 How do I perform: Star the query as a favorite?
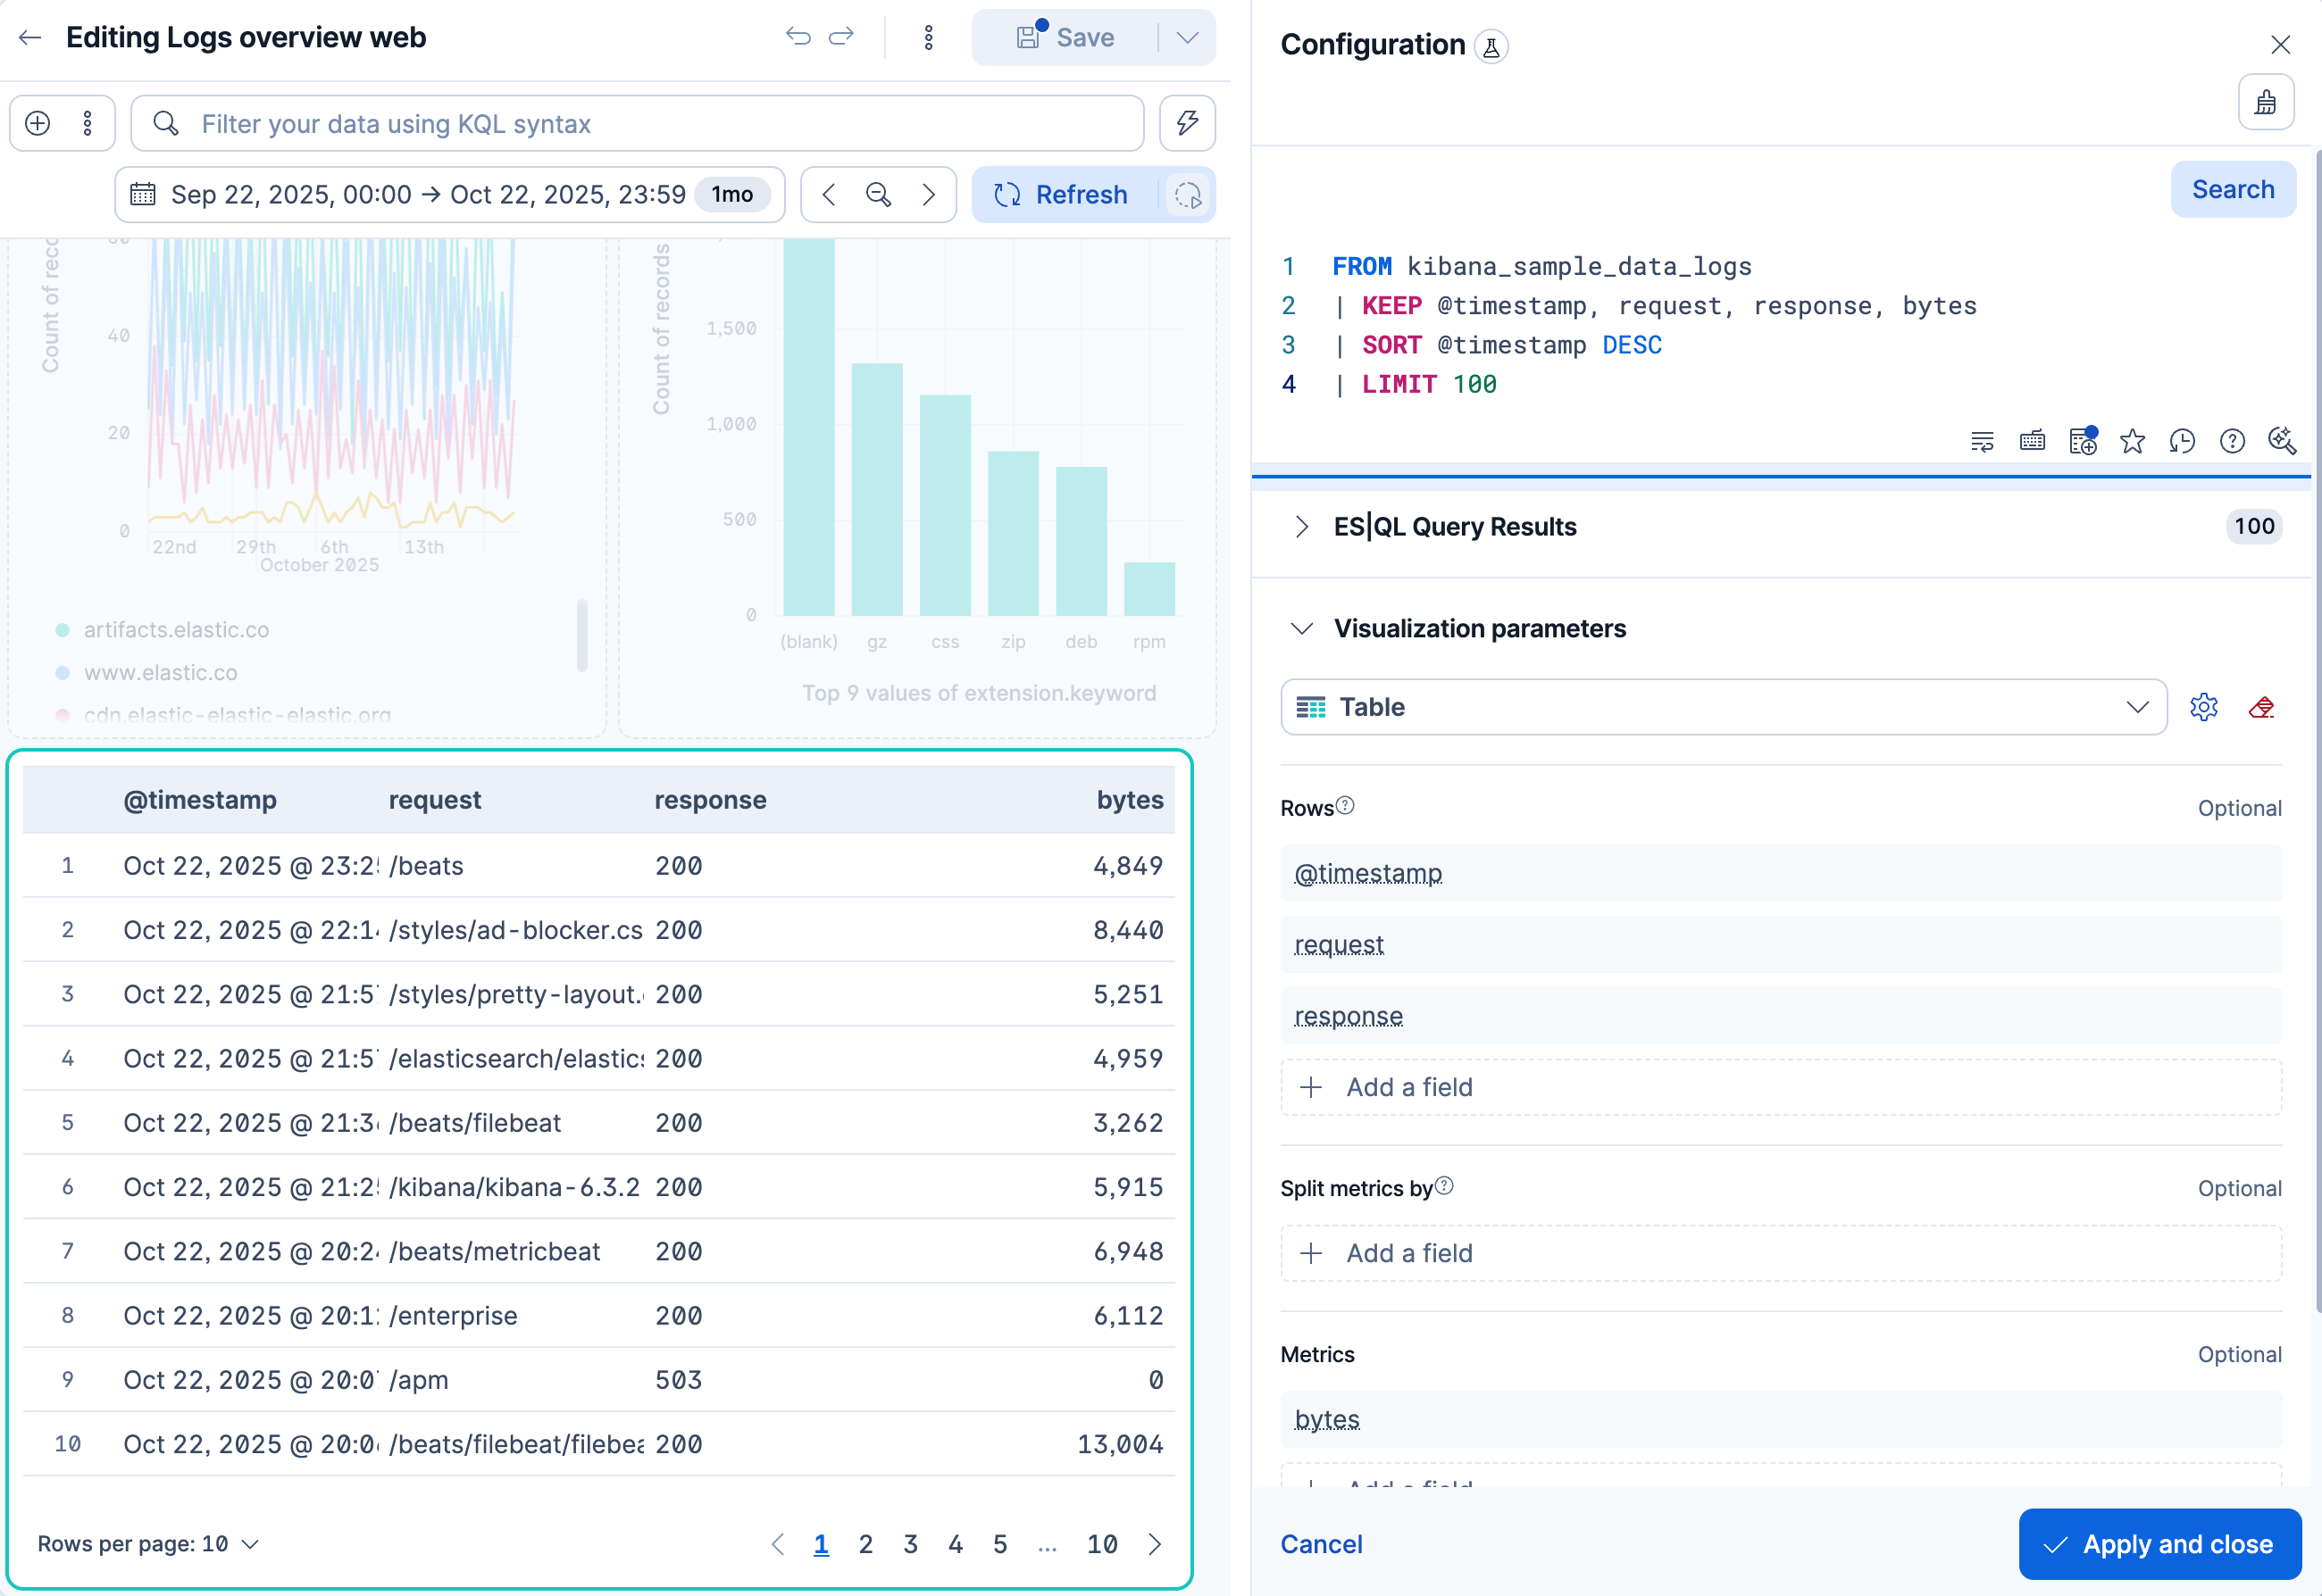coord(2133,441)
